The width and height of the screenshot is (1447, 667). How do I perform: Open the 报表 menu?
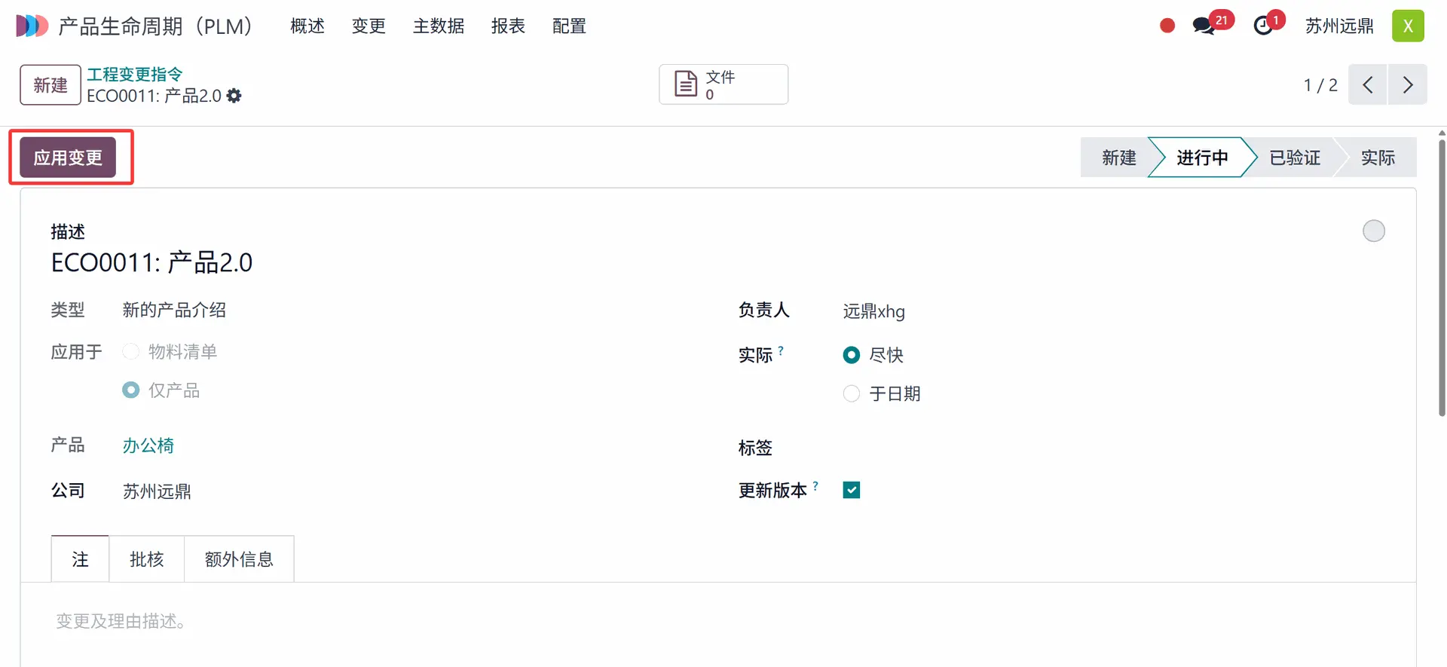point(508,26)
